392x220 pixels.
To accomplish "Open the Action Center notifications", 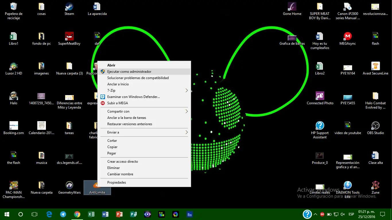I will click(x=383, y=214).
